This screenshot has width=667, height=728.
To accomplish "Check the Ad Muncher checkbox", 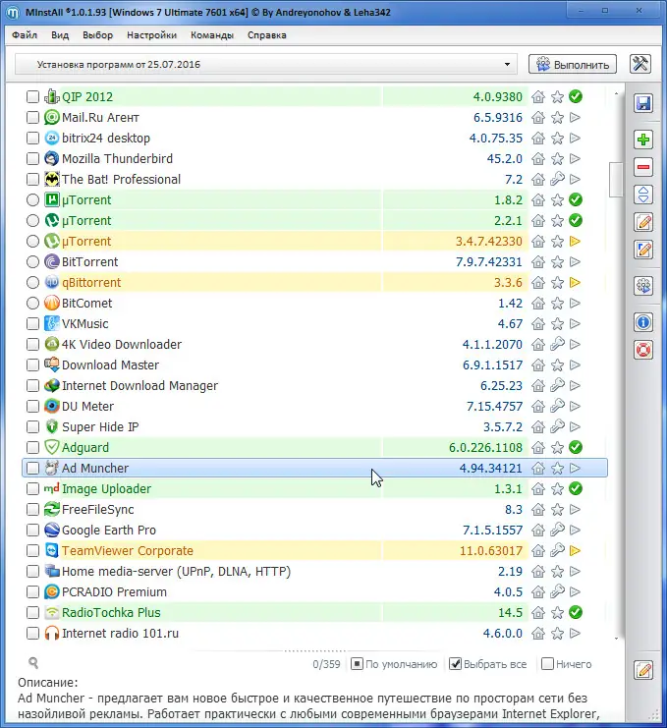I will pos(33,469).
